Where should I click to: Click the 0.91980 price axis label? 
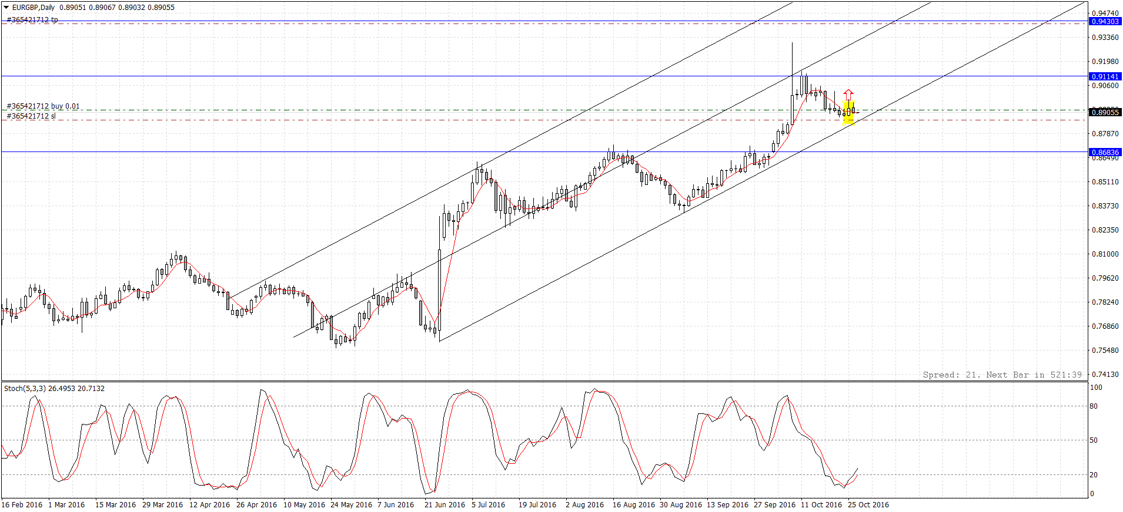point(1105,62)
